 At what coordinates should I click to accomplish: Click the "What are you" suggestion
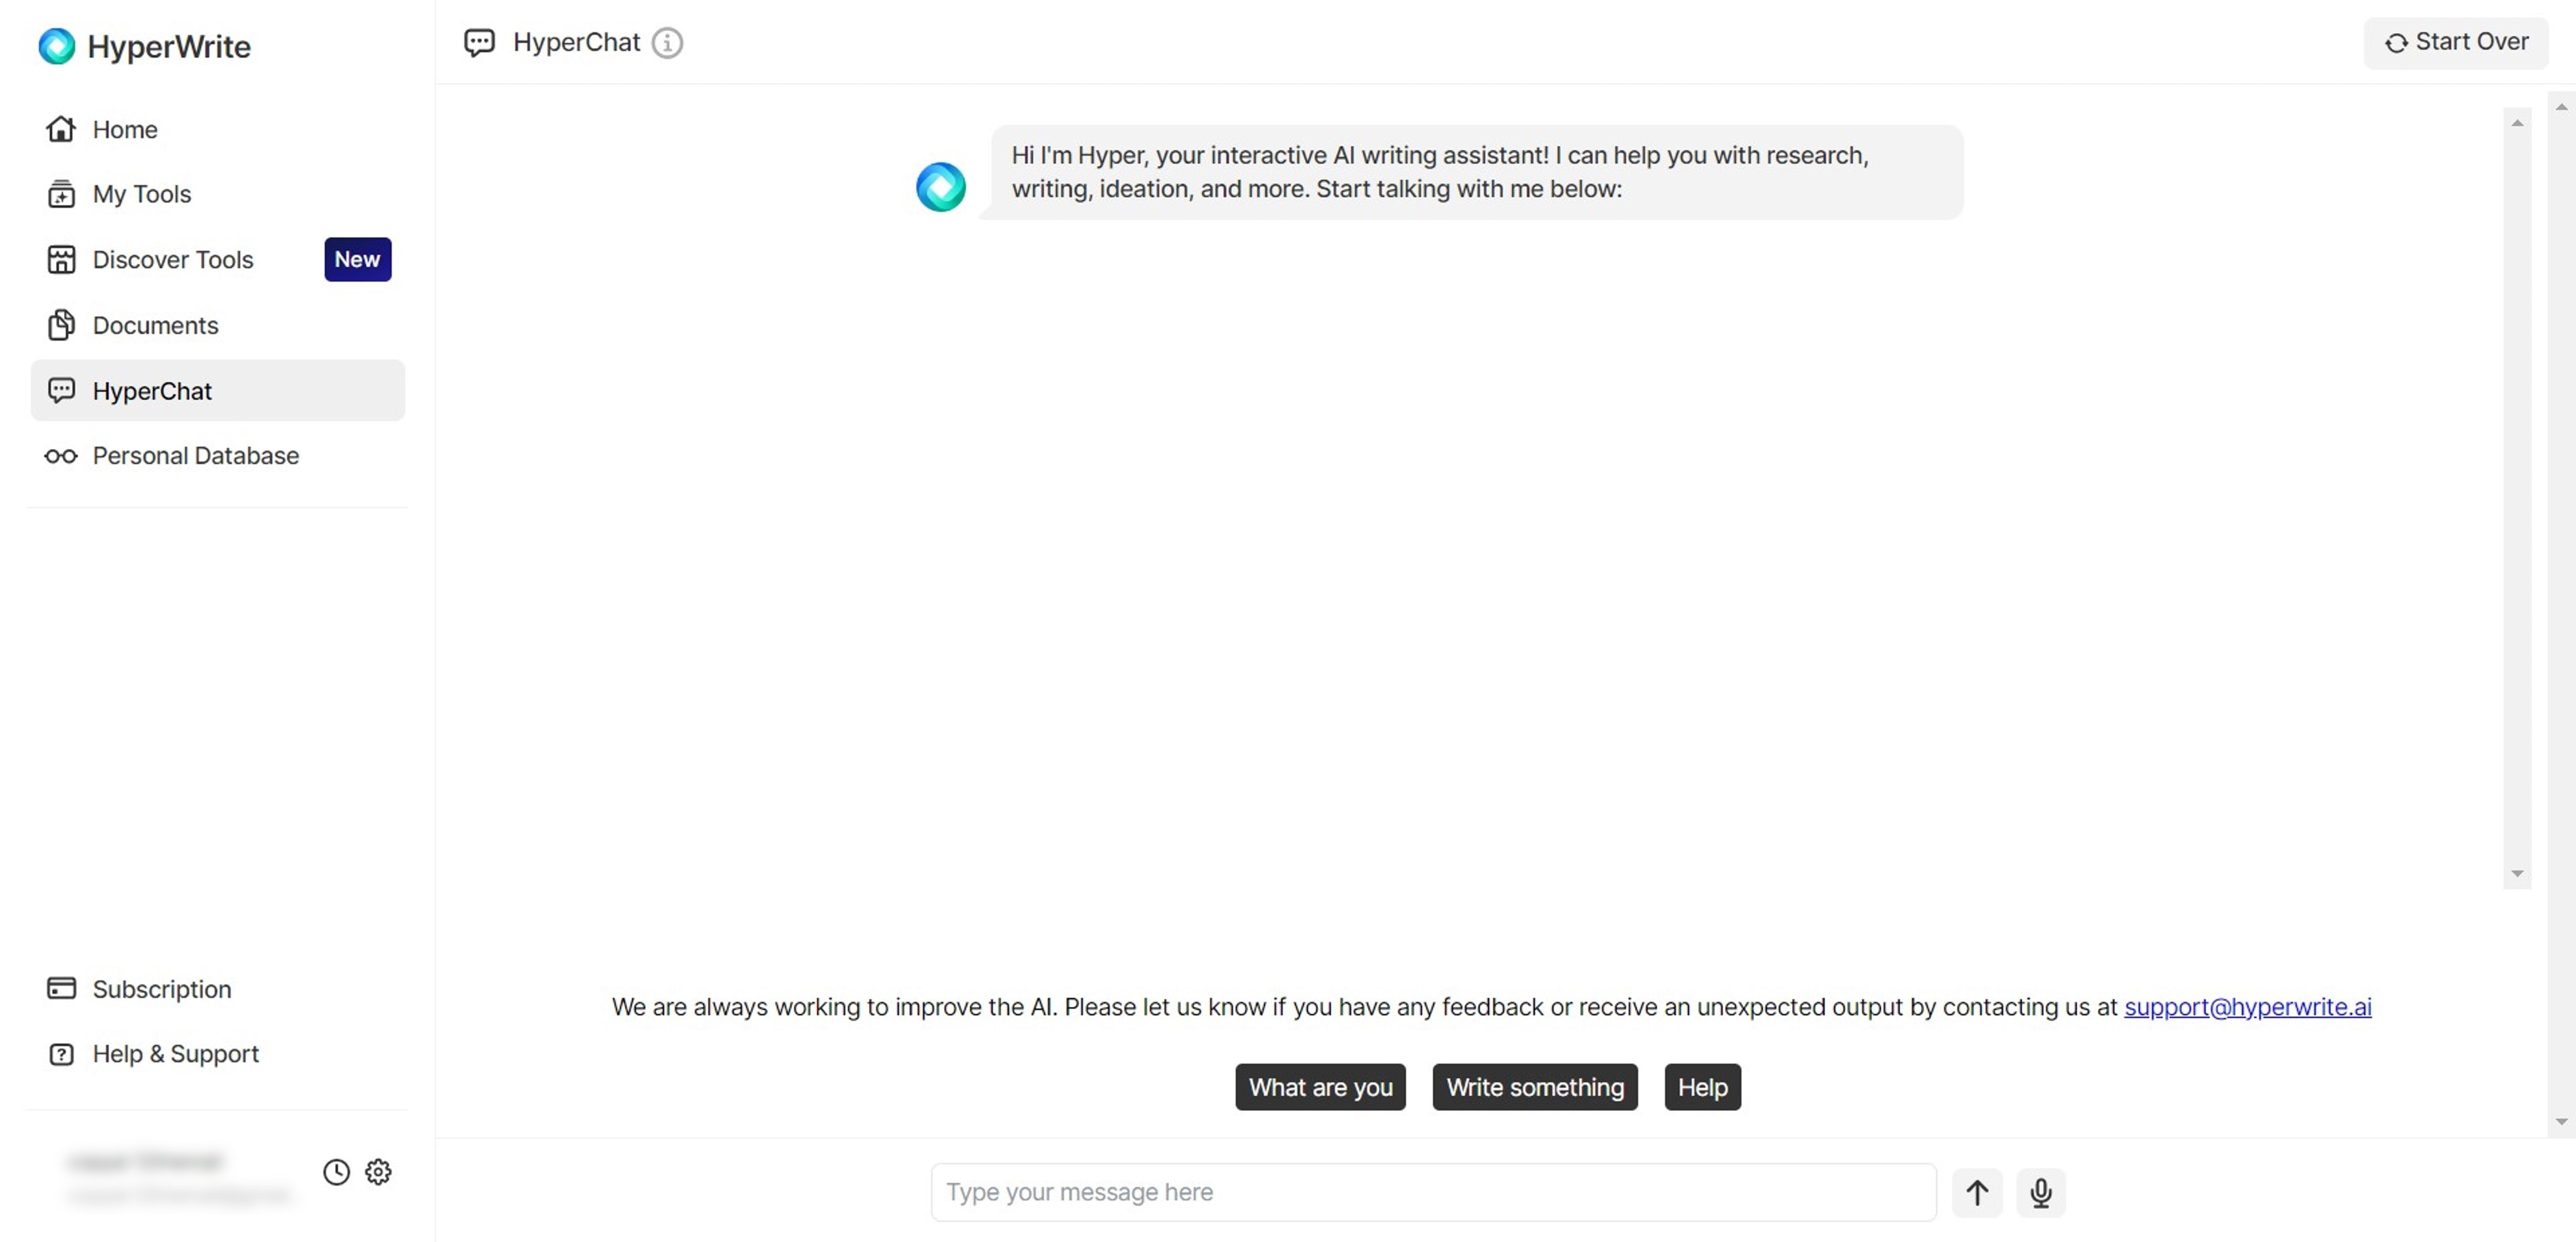[1320, 1087]
